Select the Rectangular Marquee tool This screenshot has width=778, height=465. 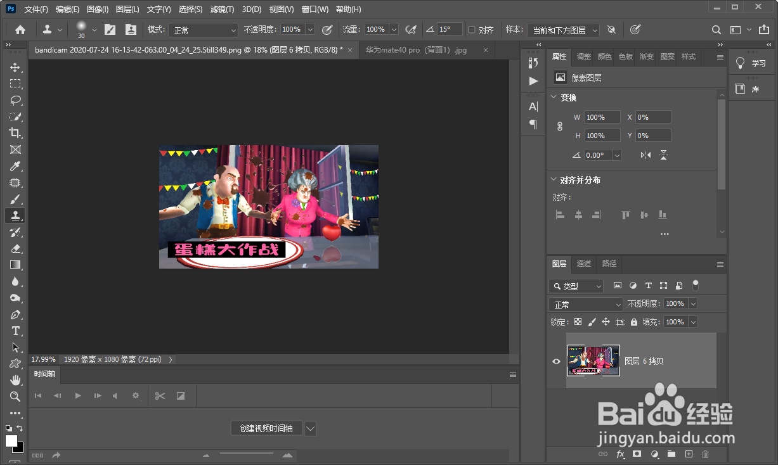[x=15, y=84]
